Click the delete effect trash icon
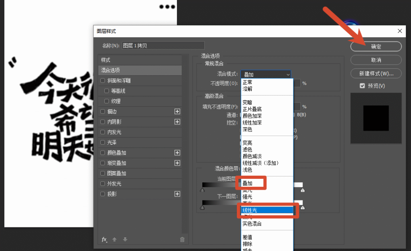411x251 pixels. coord(182,239)
